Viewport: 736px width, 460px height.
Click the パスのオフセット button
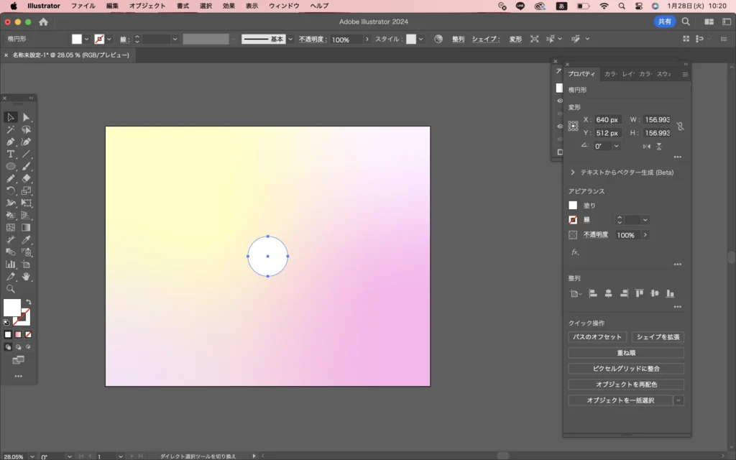pos(597,337)
